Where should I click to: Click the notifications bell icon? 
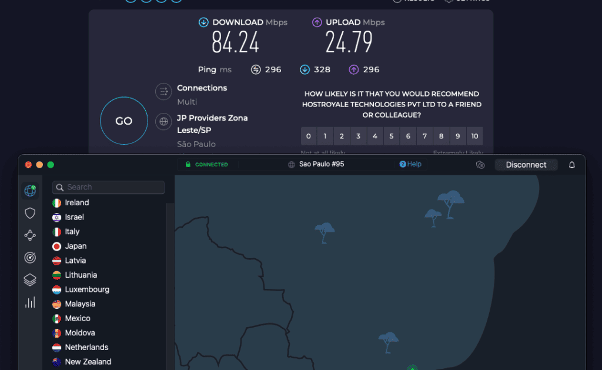click(x=571, y=165)
